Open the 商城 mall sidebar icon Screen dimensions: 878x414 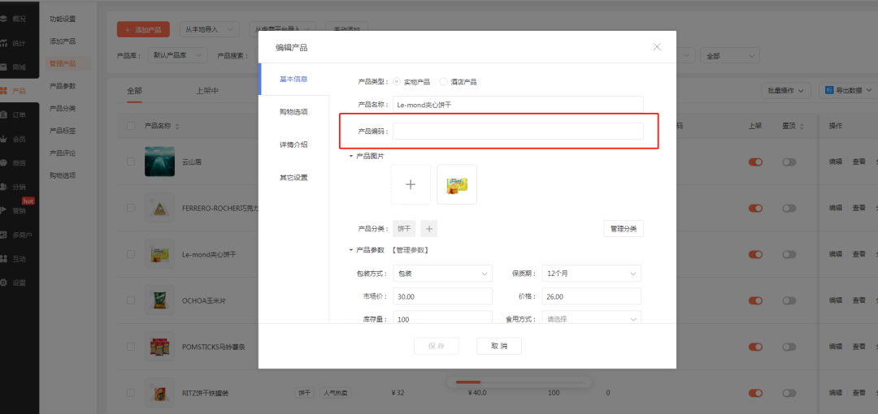point(4,67)
